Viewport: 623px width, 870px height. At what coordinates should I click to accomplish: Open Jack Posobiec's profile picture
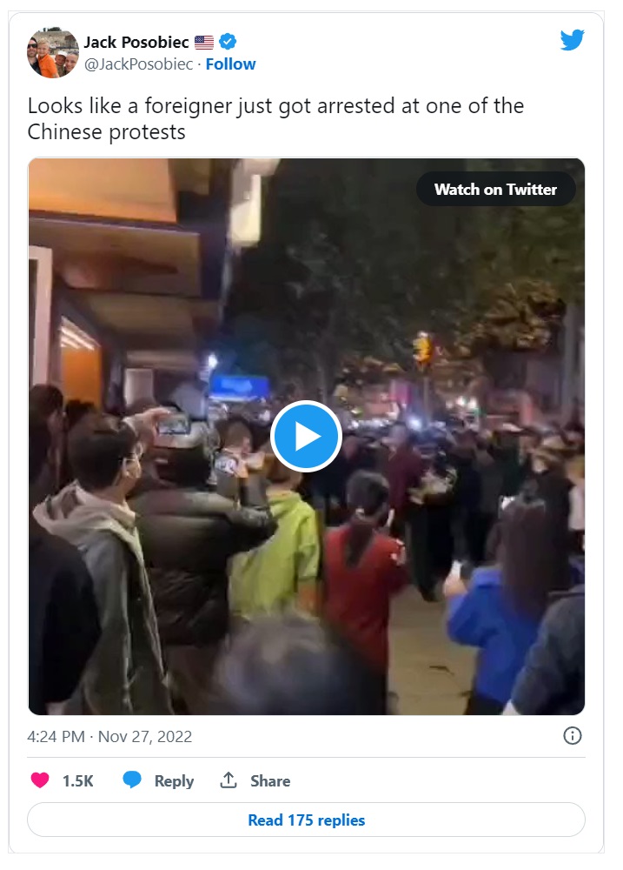[53, 53]
